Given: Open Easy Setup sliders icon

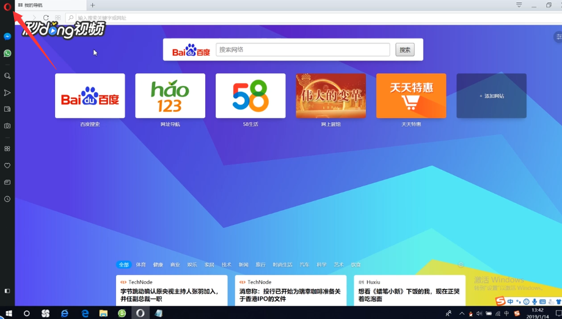Looking at the screenshot, I should pos(558,37).
